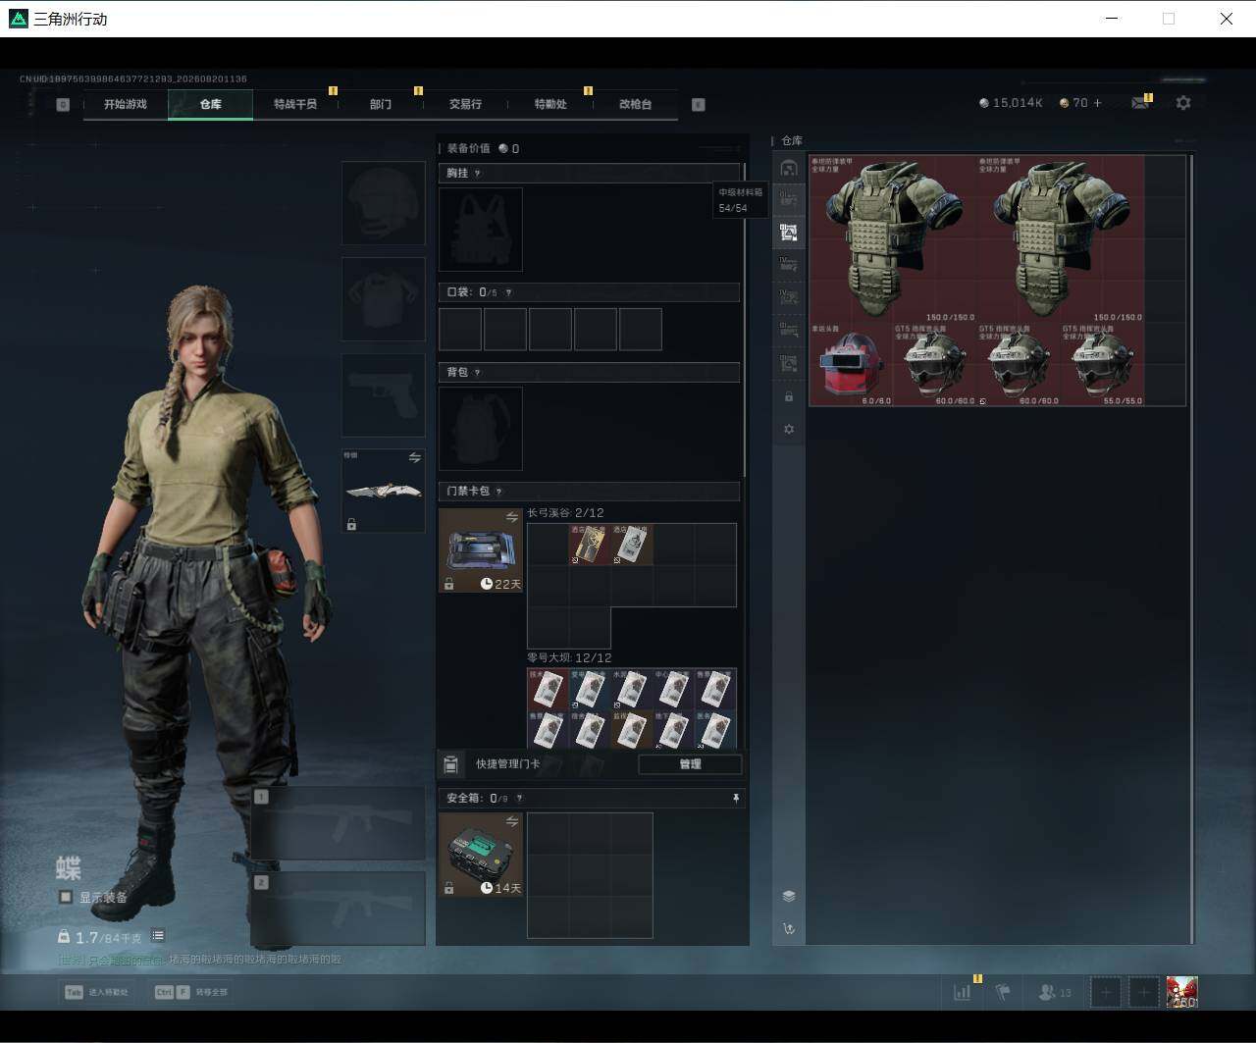Open the 特战干员 tab
1256x1043 pixels.
point(295,104)
